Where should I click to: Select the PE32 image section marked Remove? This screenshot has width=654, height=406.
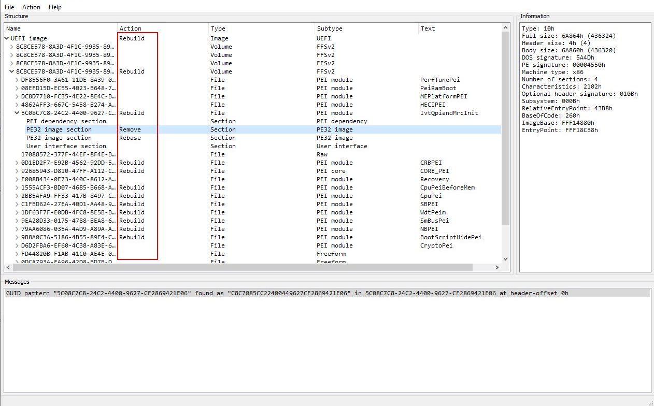point(253,129)
